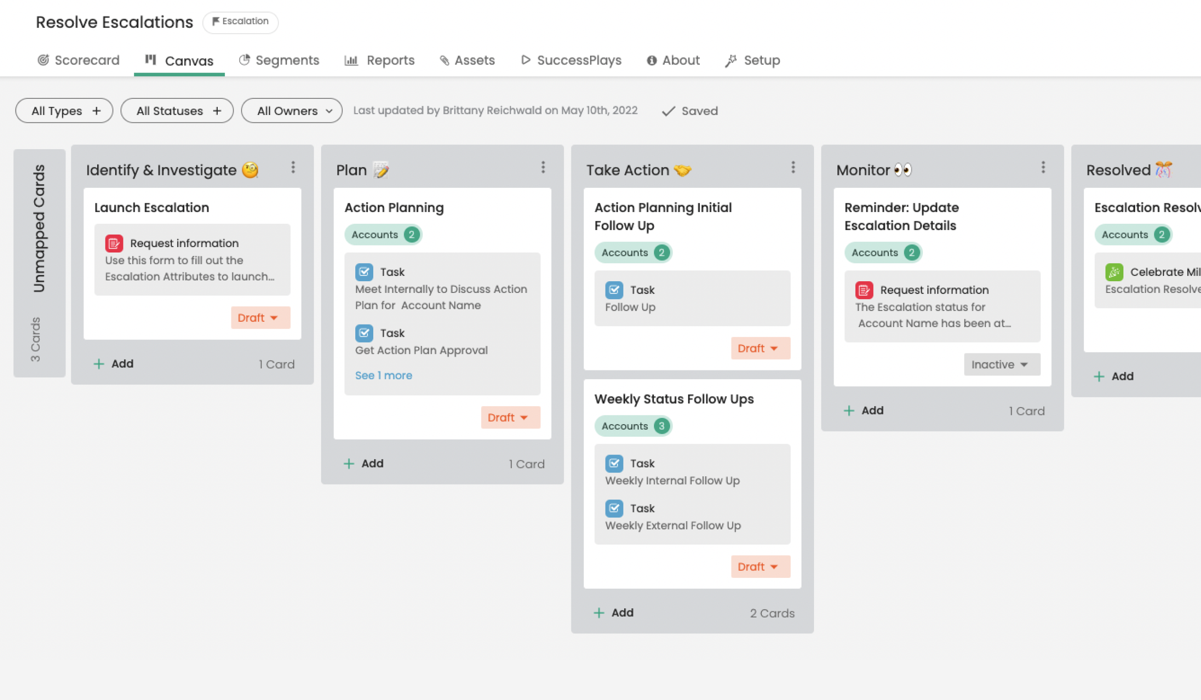This screenshot has width=1201, height=700.
Task: Open Identify & Investigate column options menu
Action: [293, 167]
